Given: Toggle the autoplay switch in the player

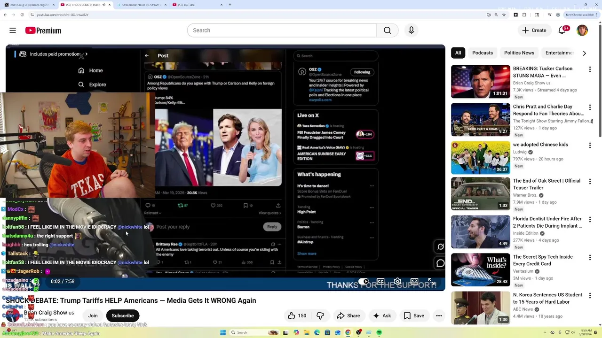Looking at the screenshot, I should click(x=364, y=282).
